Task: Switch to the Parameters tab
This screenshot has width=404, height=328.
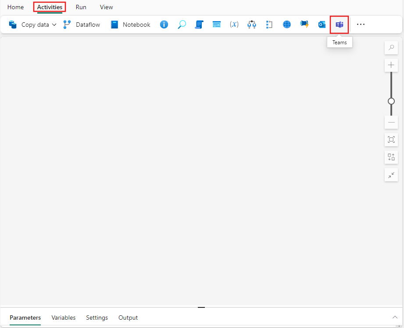Action: 25,318
